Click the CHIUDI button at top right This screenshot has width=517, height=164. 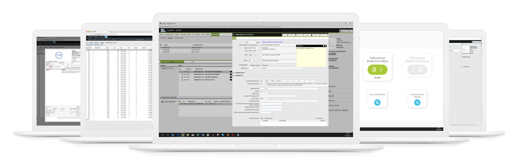(x=343, y=31)
